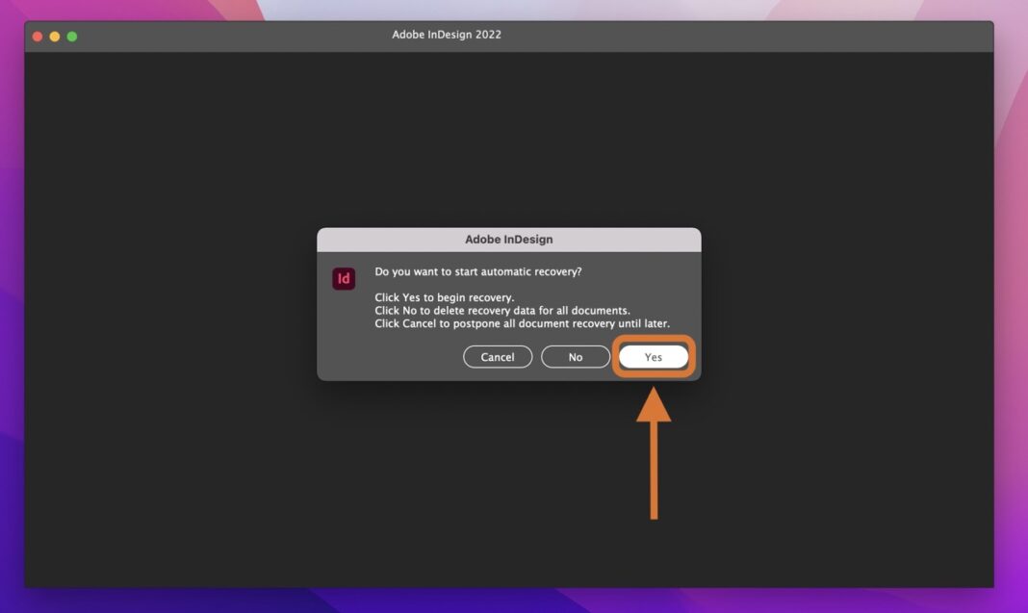Click the desktop wallpaper above the window
This screenshot has height=613, width=1028.
[514, 10]
